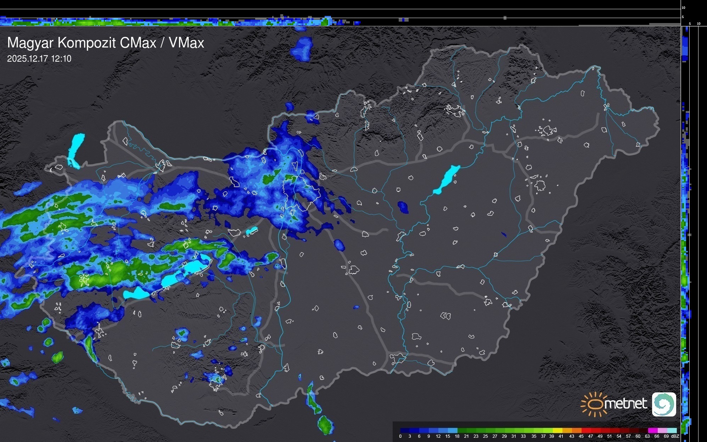Click the yellow 39 dBZ legend swatch
Screen dimensions: 707x442
(557, 431)
